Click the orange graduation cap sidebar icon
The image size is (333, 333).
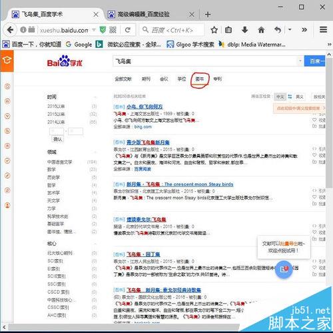(x=7, y=61)
